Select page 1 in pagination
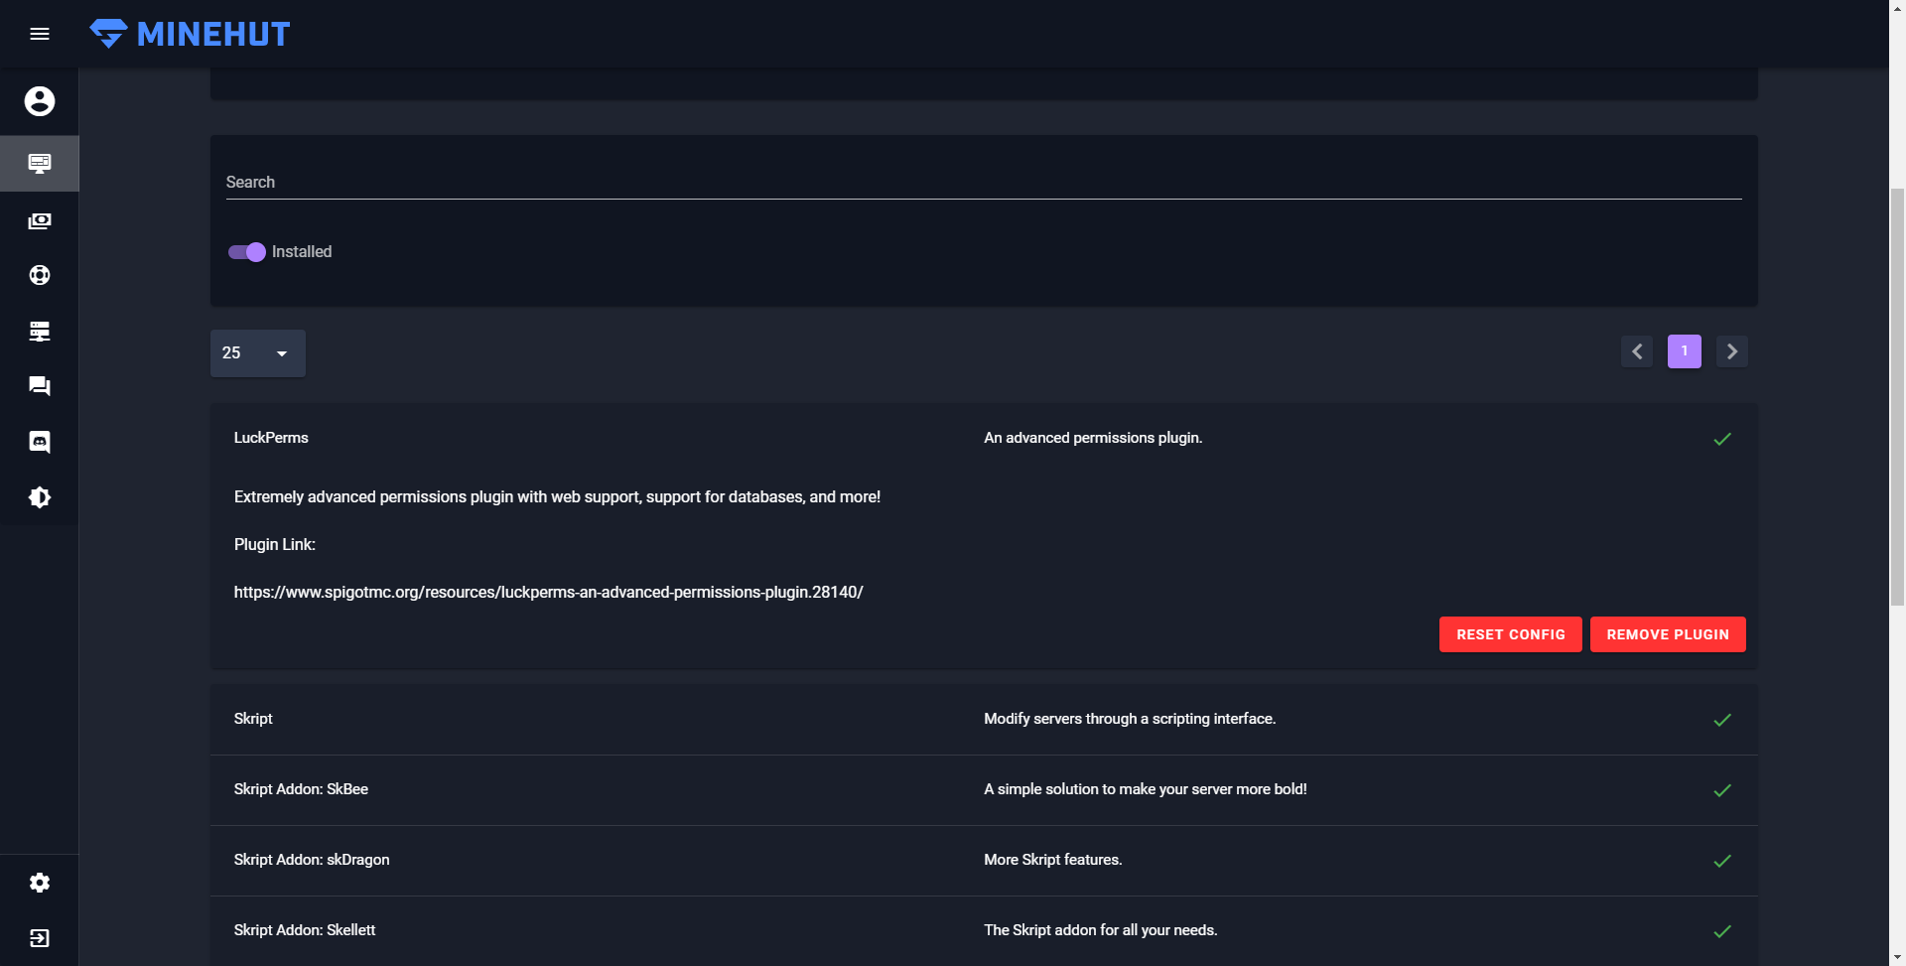The width and height of the screenshot is (1906, 966). pos(1685,351)
